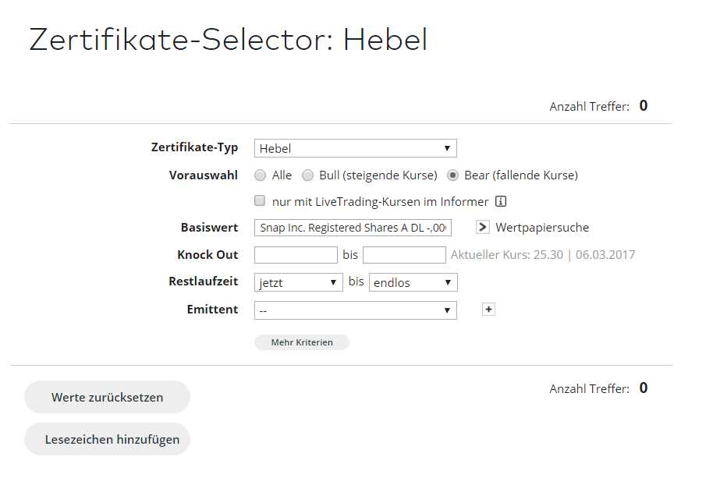Click the arrow icon next to Wertpapiersuche

pos(483,228)
